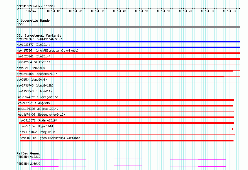Open variant nsv1124326 (Alsmadi2014) label
Viewport: 248px width, 170px height.
(x=38, y=109)
